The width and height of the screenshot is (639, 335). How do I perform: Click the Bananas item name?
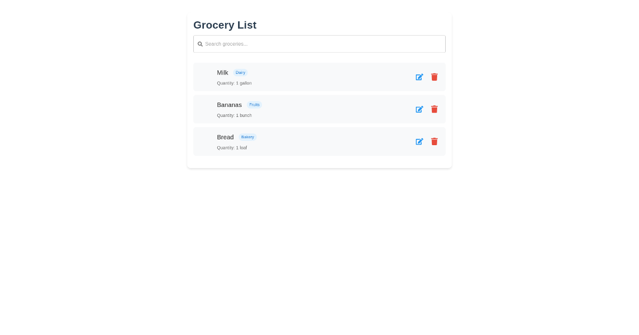229,105
